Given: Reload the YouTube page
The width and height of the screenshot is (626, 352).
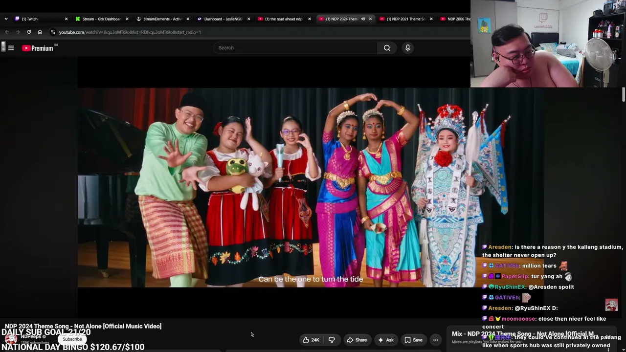Looking at the screenshot, I should (29, 32).
